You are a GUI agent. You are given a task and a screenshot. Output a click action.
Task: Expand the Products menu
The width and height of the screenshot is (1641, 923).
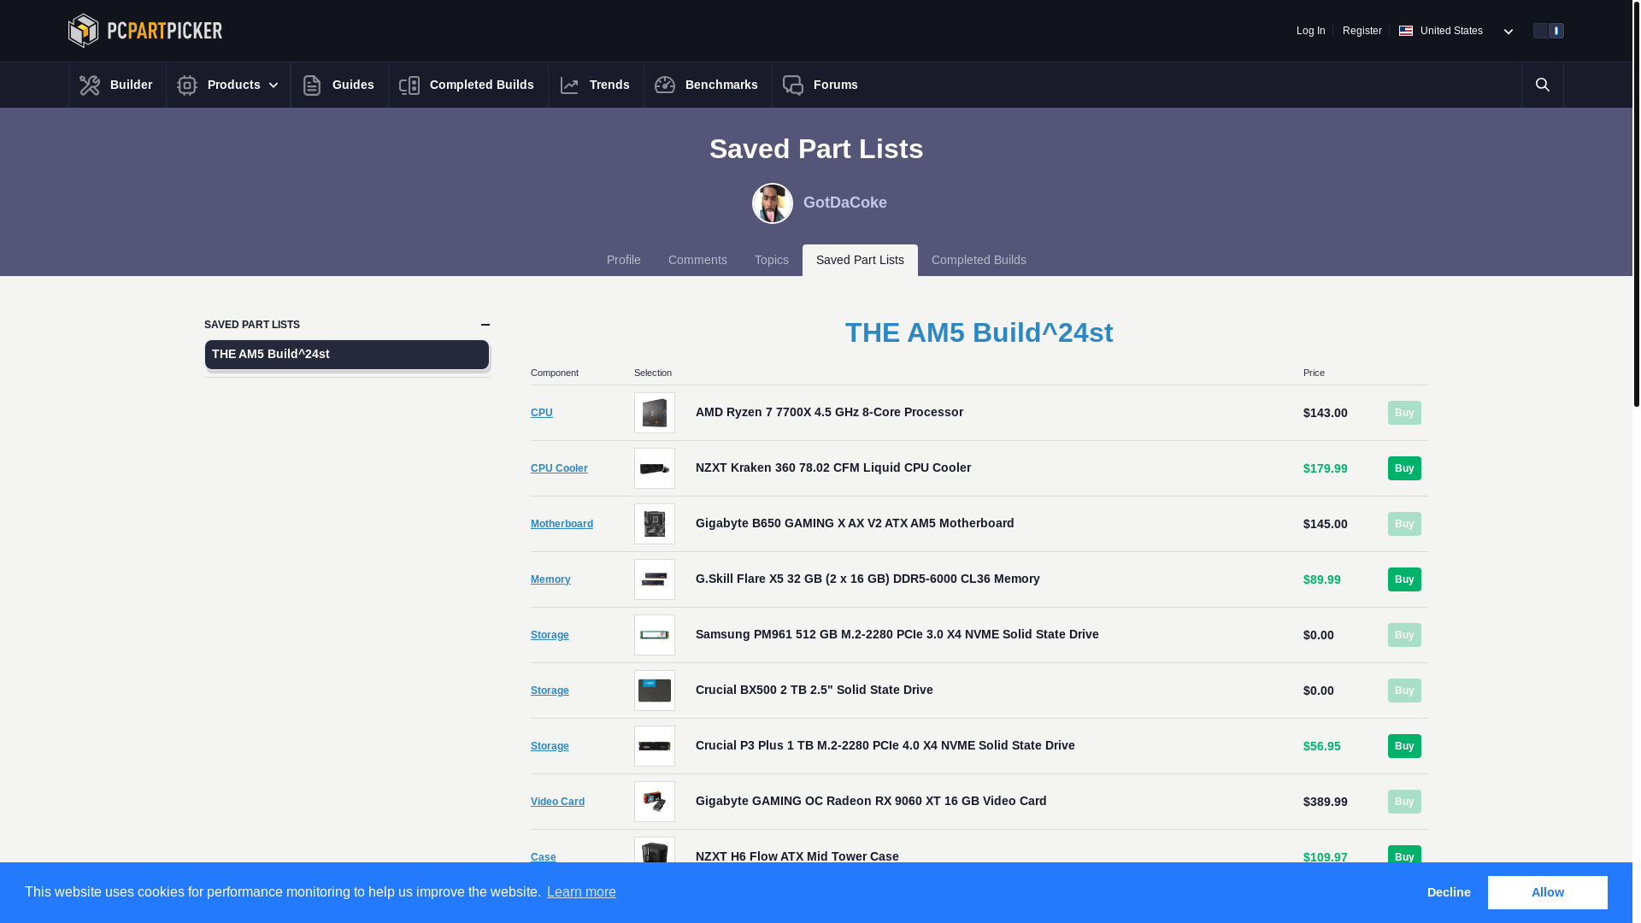point(228,85)
